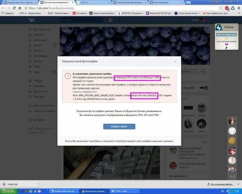Open Музыка in VK sidebar
242x194 pixels.
(36, 61)
